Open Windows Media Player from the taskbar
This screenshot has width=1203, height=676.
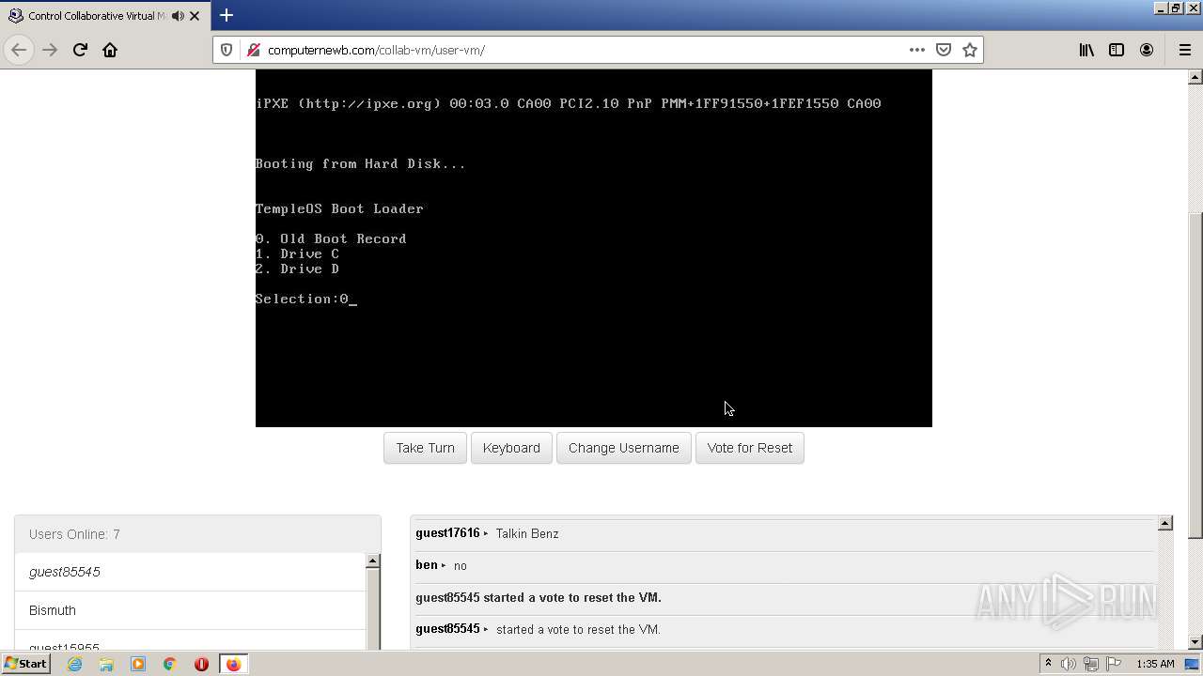[138, 664]
